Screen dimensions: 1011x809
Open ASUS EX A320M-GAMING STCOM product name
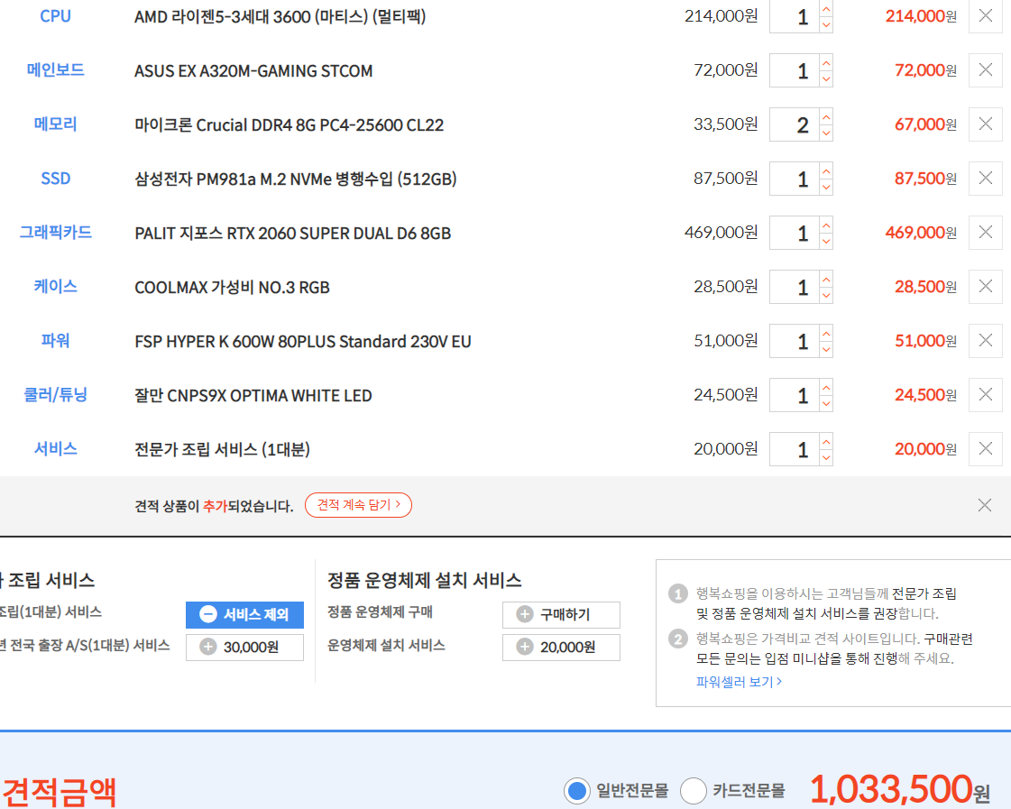coord(253,71)
